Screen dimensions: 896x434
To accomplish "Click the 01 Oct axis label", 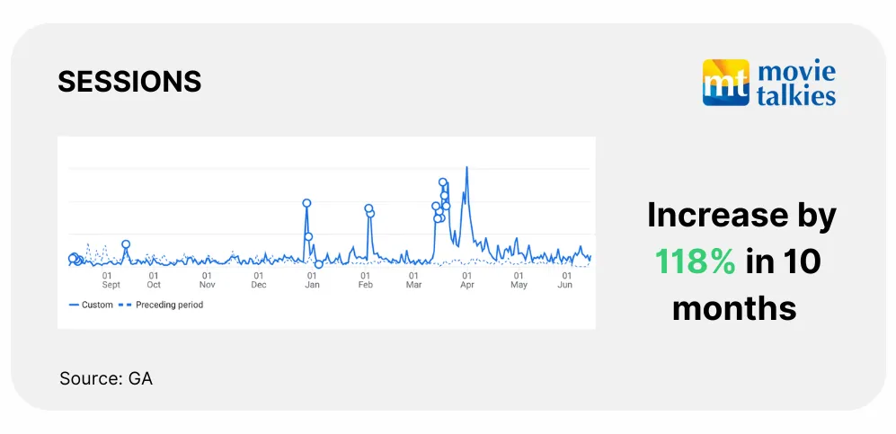I will click(x=154, y=280).
